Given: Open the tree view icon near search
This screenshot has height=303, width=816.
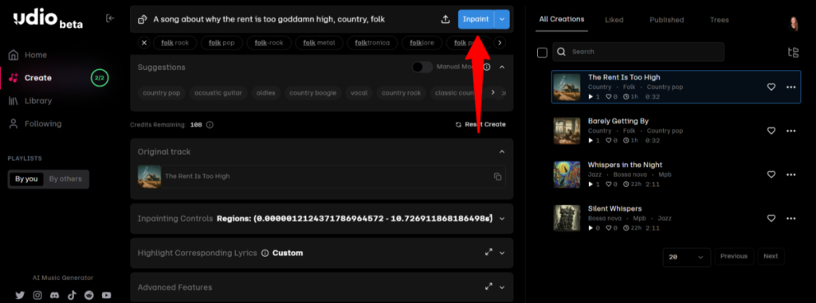Looking at the screenshot, I should [x=793, y=52].
